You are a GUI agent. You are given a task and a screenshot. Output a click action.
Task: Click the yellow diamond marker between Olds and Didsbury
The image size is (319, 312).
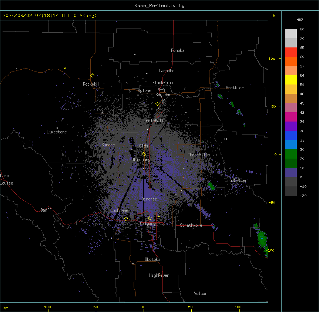(x=144, y=155)
